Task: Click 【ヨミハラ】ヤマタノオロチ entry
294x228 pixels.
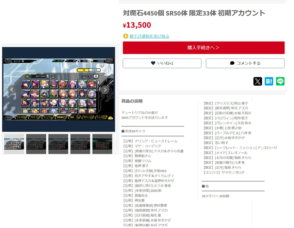Action: (x=223, y=172)
